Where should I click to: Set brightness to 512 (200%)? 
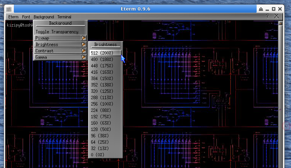pyautogui.click(x=105, y=53)
